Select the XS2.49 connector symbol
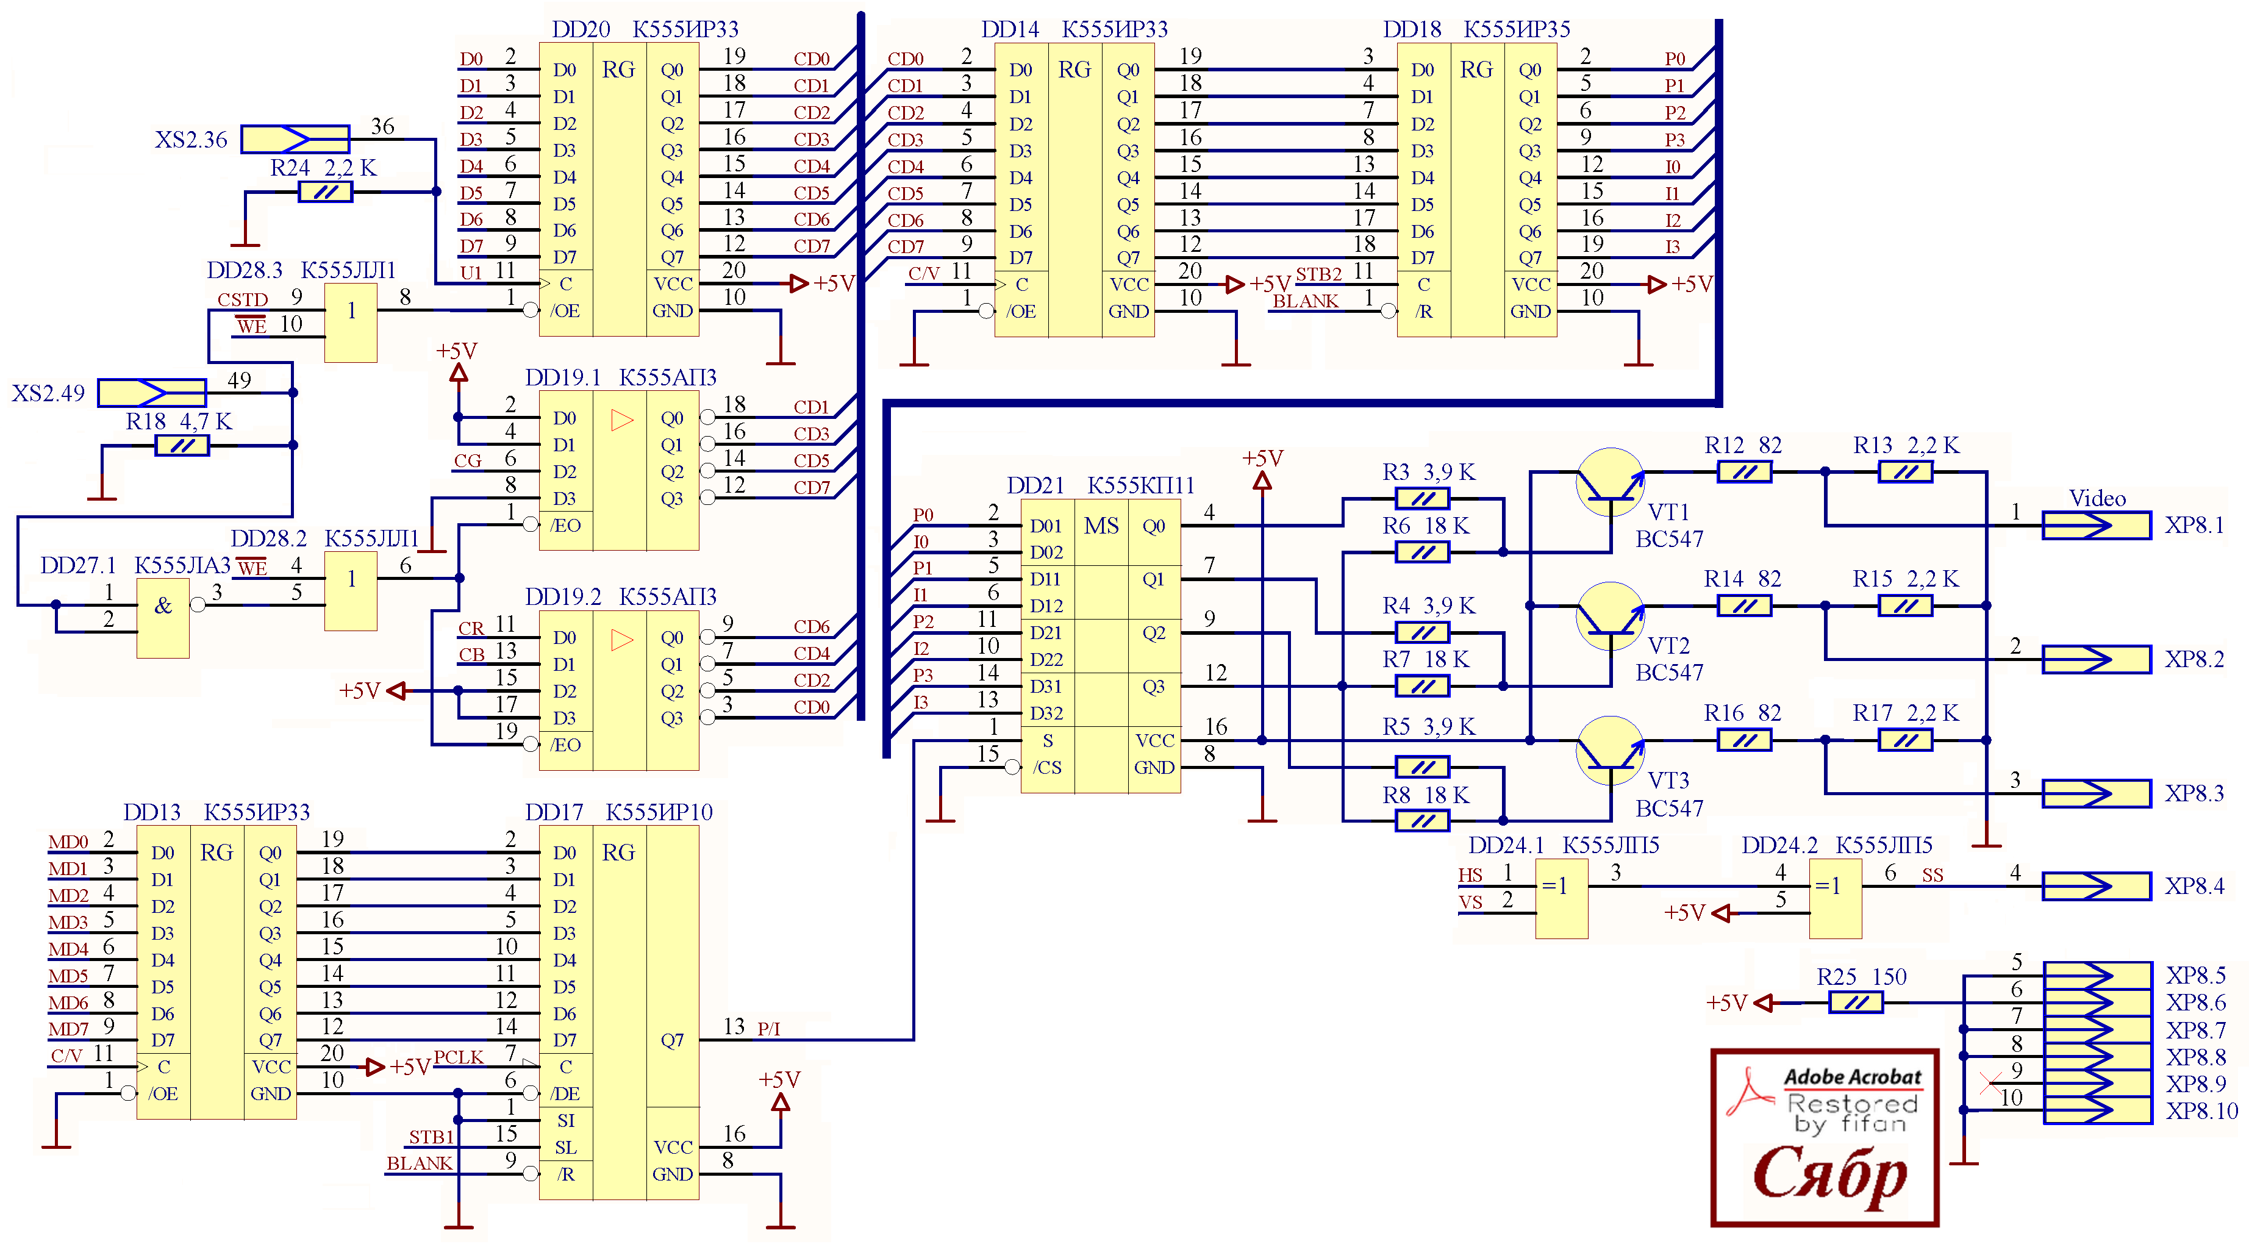2249x1244 pixels. click(152, 393)
